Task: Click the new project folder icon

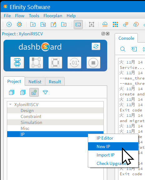Action: [x=33, y=24]
